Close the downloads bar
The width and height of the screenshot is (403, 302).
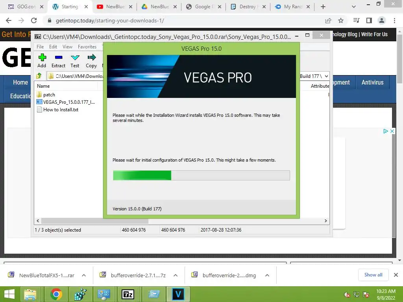coord(396,275)
